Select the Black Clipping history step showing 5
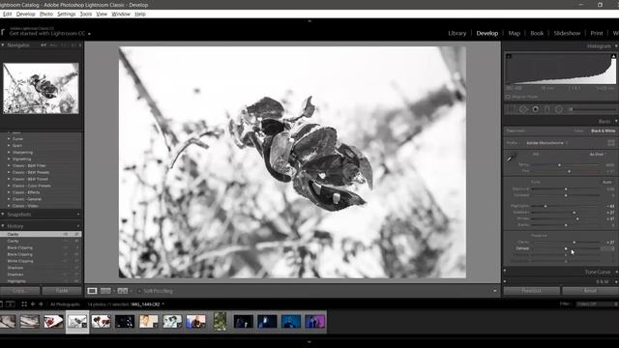The width and height of the screenshot is (619, 348). 41,247
